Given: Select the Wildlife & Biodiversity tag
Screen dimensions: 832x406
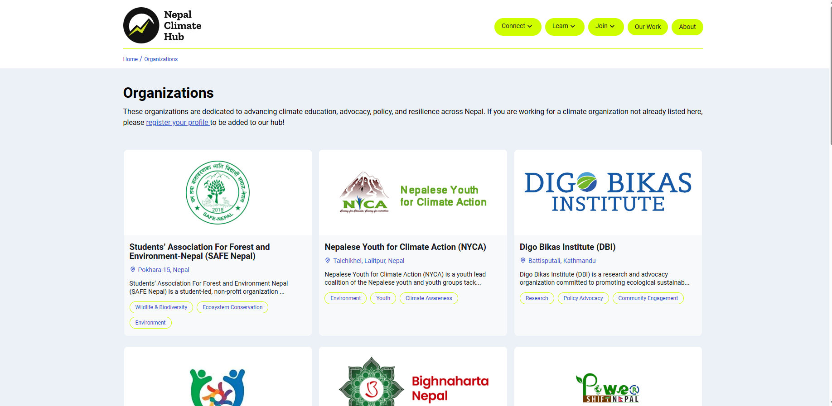Looking at the screenshot, I should (x=161, y=307).
